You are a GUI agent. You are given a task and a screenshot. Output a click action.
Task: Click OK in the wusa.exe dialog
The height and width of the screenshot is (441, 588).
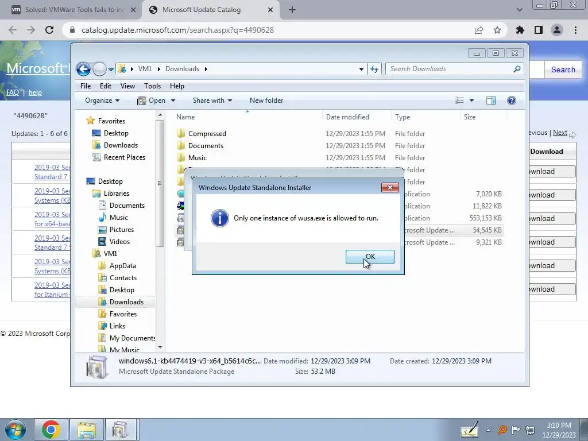pyautogui.click(x=370, y=257)
